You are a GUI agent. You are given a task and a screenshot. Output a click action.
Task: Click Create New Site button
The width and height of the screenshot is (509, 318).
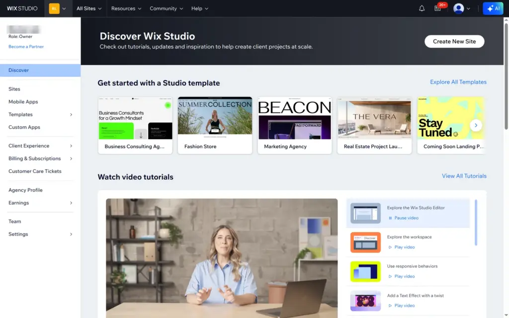454,41
